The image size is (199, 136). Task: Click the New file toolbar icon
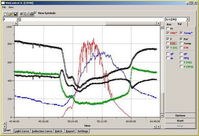pos(5,14)
